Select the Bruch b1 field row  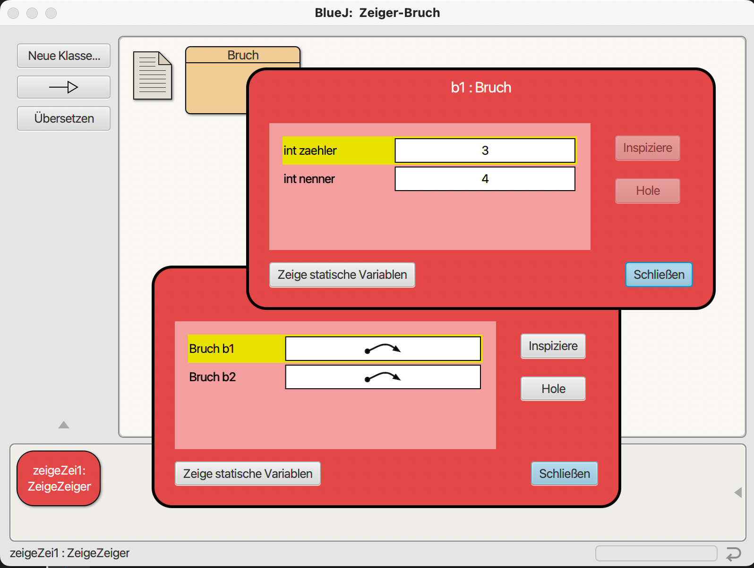click(335, 349)
